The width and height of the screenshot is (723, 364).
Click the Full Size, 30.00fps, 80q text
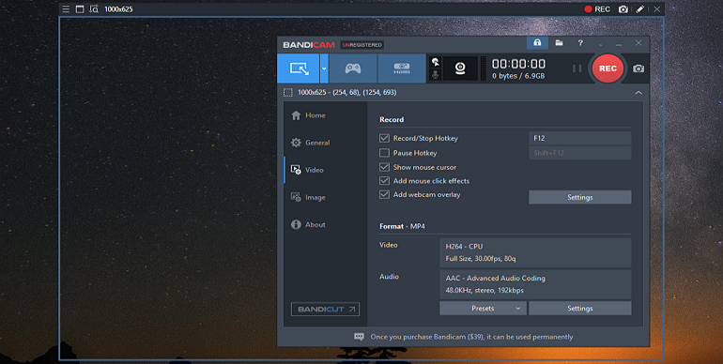point(481,259)
